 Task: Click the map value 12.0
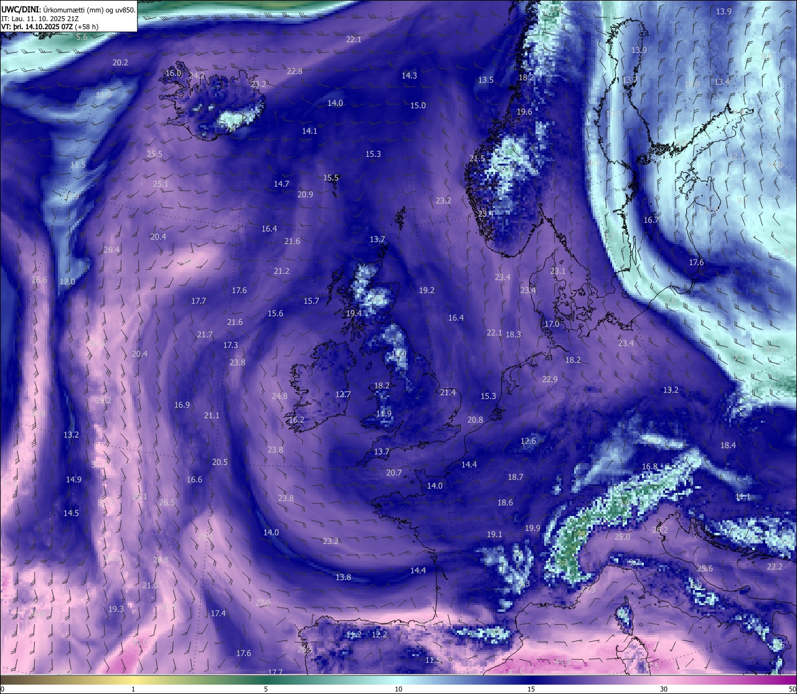click(67, 282)
